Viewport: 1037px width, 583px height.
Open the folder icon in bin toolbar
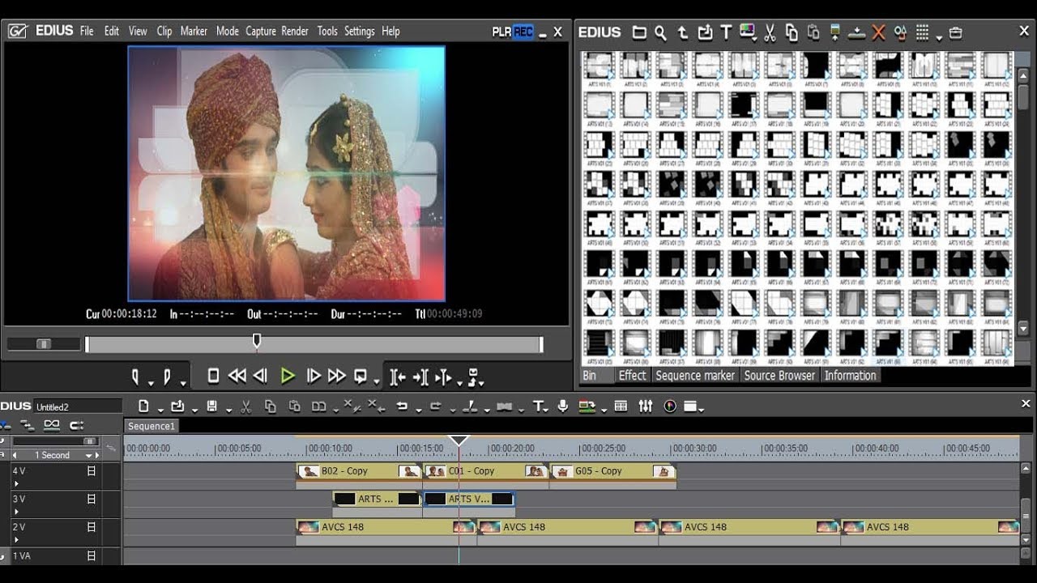pos(639,32)
